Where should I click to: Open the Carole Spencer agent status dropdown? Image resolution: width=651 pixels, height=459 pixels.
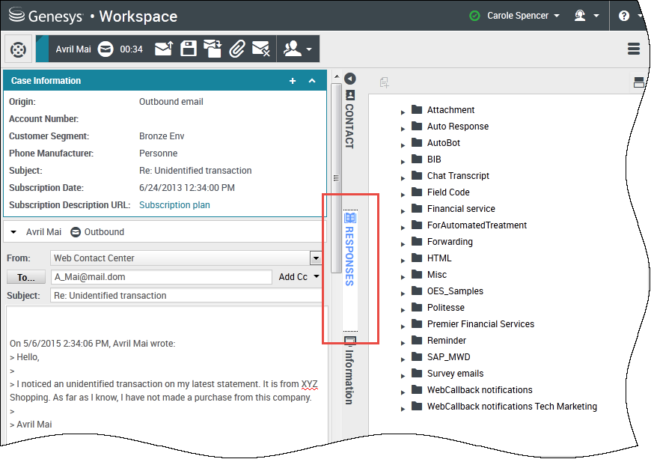(516, 16)
